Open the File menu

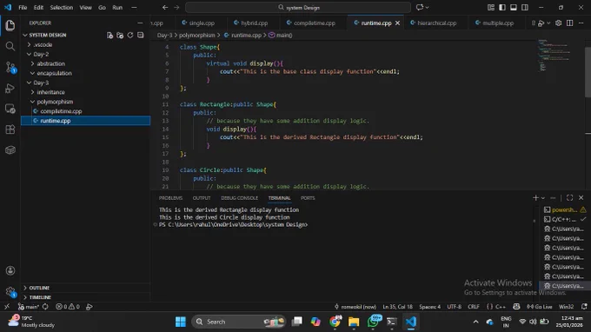23,7
